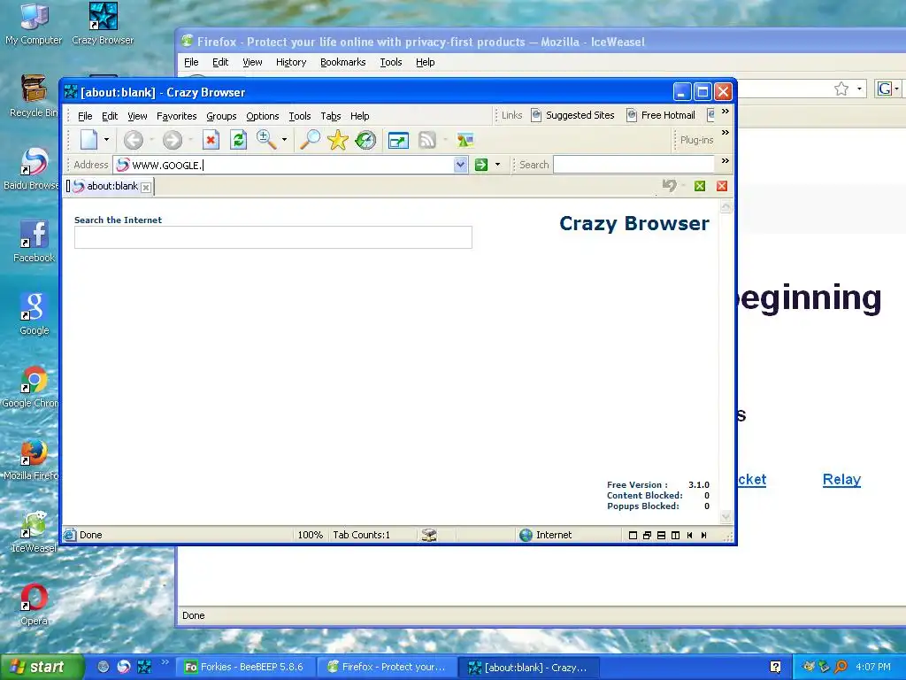906x680 pixels.
Task: Click the picture/image toolbar icon
Action: [465, 140]
